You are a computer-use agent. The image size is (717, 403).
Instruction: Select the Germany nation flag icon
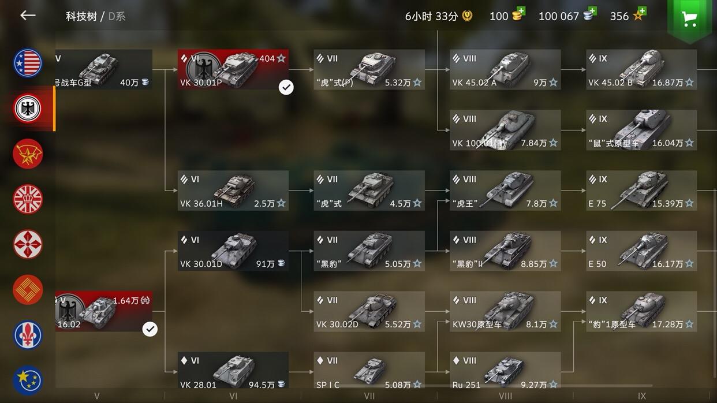(28, 109)
